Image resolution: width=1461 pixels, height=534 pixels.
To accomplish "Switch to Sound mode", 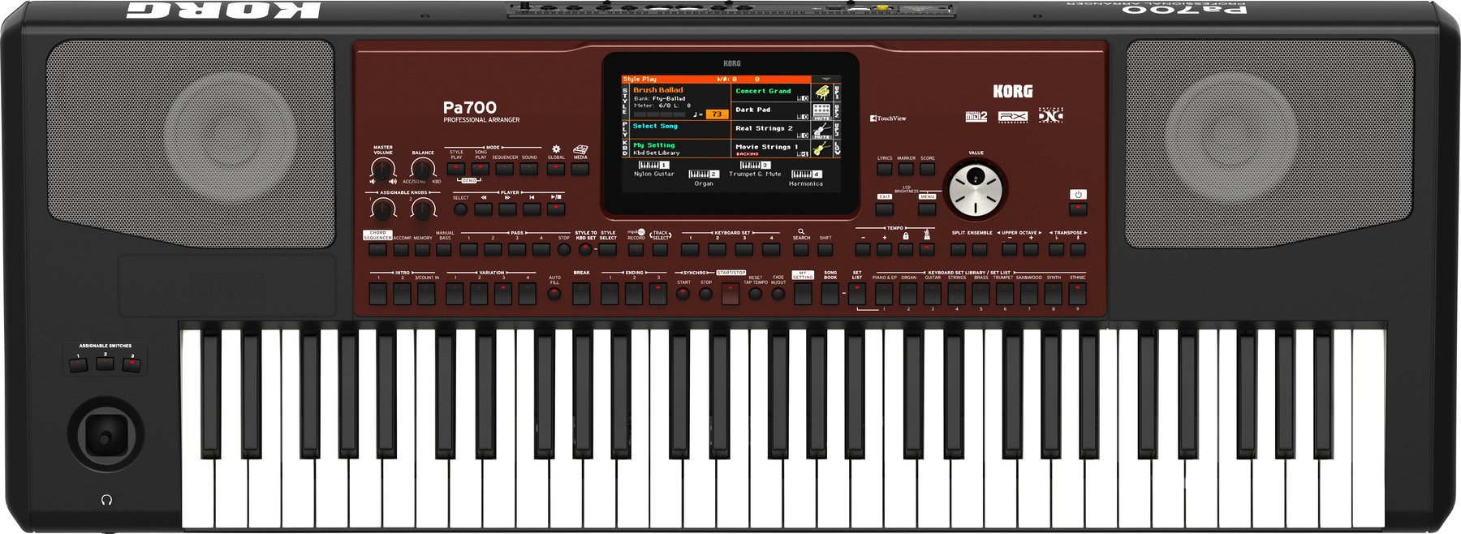I will tap(529, 169).
